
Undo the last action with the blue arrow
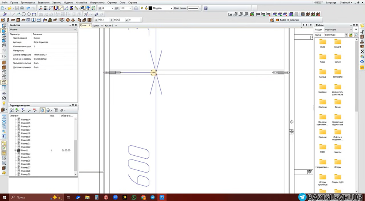point(28,8)
